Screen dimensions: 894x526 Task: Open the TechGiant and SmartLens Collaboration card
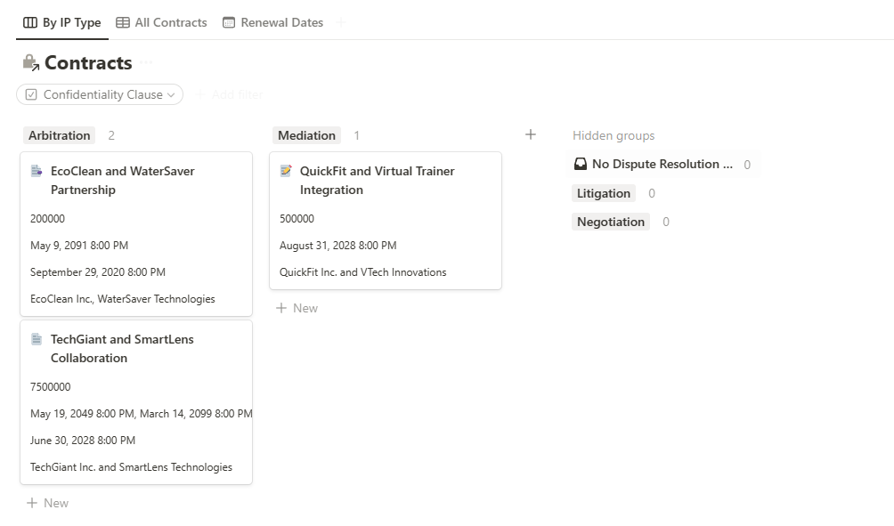(122, 348)
